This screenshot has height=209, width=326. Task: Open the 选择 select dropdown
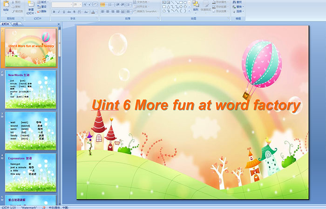point(238,11)
